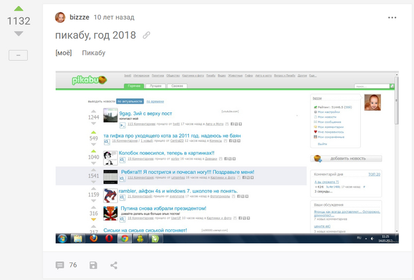Open the "Мне понравилось" link with the heart icon
This screenshot has height=280, width=414.
click(331, 132)
